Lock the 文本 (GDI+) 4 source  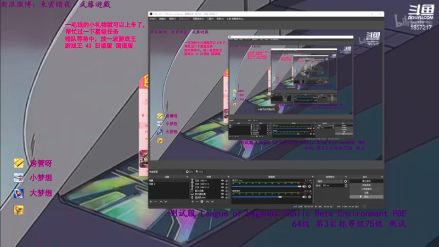click(x=227, y=184)
